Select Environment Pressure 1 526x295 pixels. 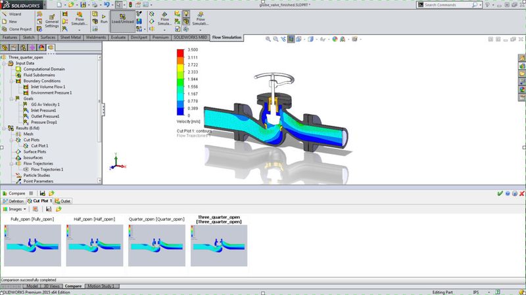51,92
